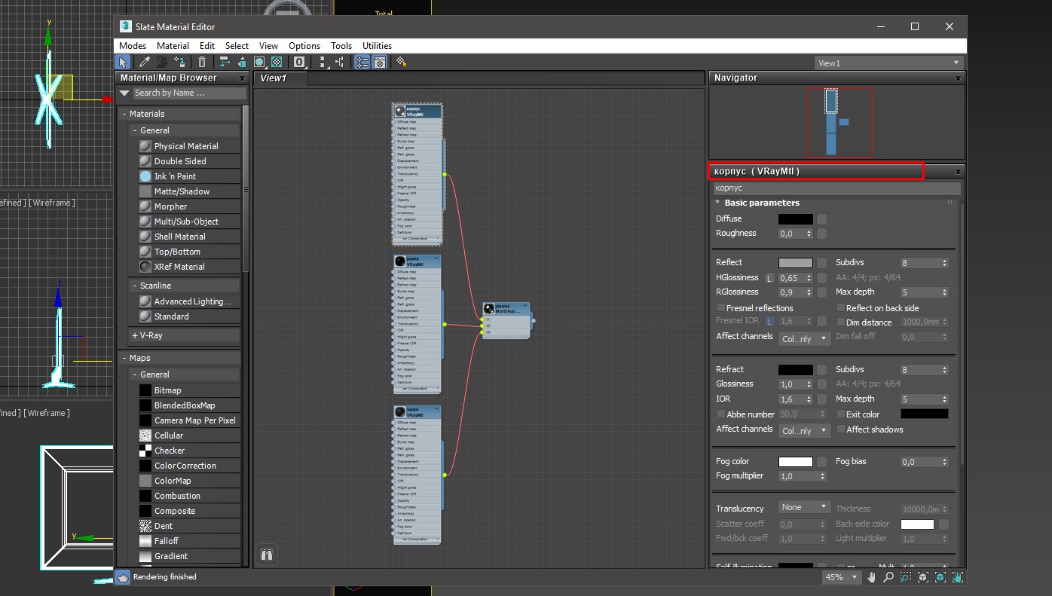
Task: Toggle the Move Children toolbar icon
Action: coord(224,63)
